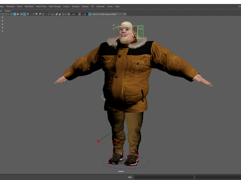Click the MEL command line label

(130, 177)
